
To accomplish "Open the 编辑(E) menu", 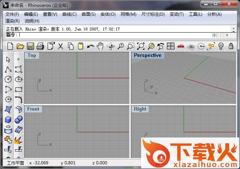I will coord(31,14).
